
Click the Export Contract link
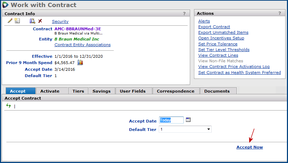tap(214, 27)
